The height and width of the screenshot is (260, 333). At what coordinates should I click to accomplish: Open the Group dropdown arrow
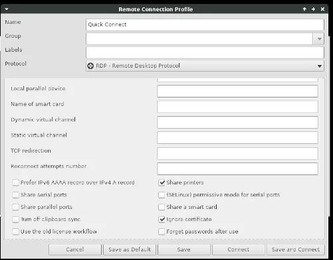tap(319, 38)
